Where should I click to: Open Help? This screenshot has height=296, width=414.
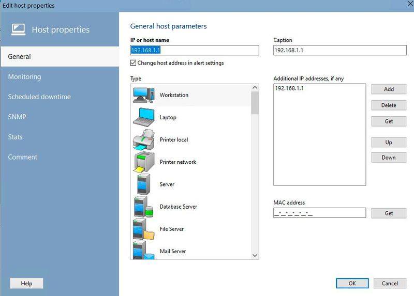pyautogui.click(x=26, y=284)
